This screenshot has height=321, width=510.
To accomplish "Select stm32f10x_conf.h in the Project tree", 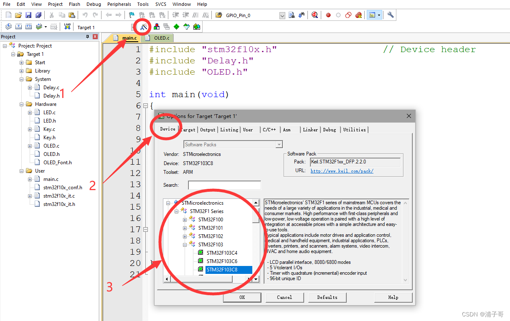I will [x=63, y=188].
